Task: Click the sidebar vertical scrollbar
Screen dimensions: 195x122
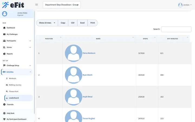Action: click(34, 62)
